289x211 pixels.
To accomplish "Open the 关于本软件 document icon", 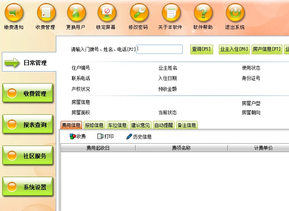I will click(171, 13).
